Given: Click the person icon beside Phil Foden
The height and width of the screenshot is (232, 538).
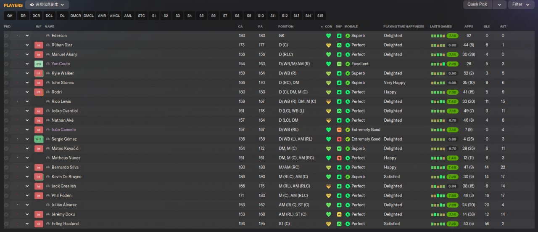Looking at the screenshot, I should pos(48,195).
